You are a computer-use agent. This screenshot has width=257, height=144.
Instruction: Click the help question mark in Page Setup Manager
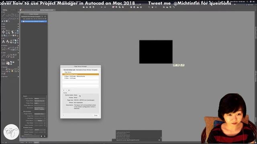pos(63,116)
